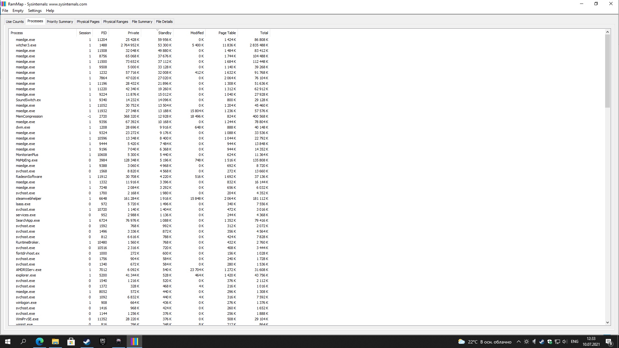Viewport: 619px width, 348px height.
Task: Open the Settings menu
Action: (x=35, y=11)
